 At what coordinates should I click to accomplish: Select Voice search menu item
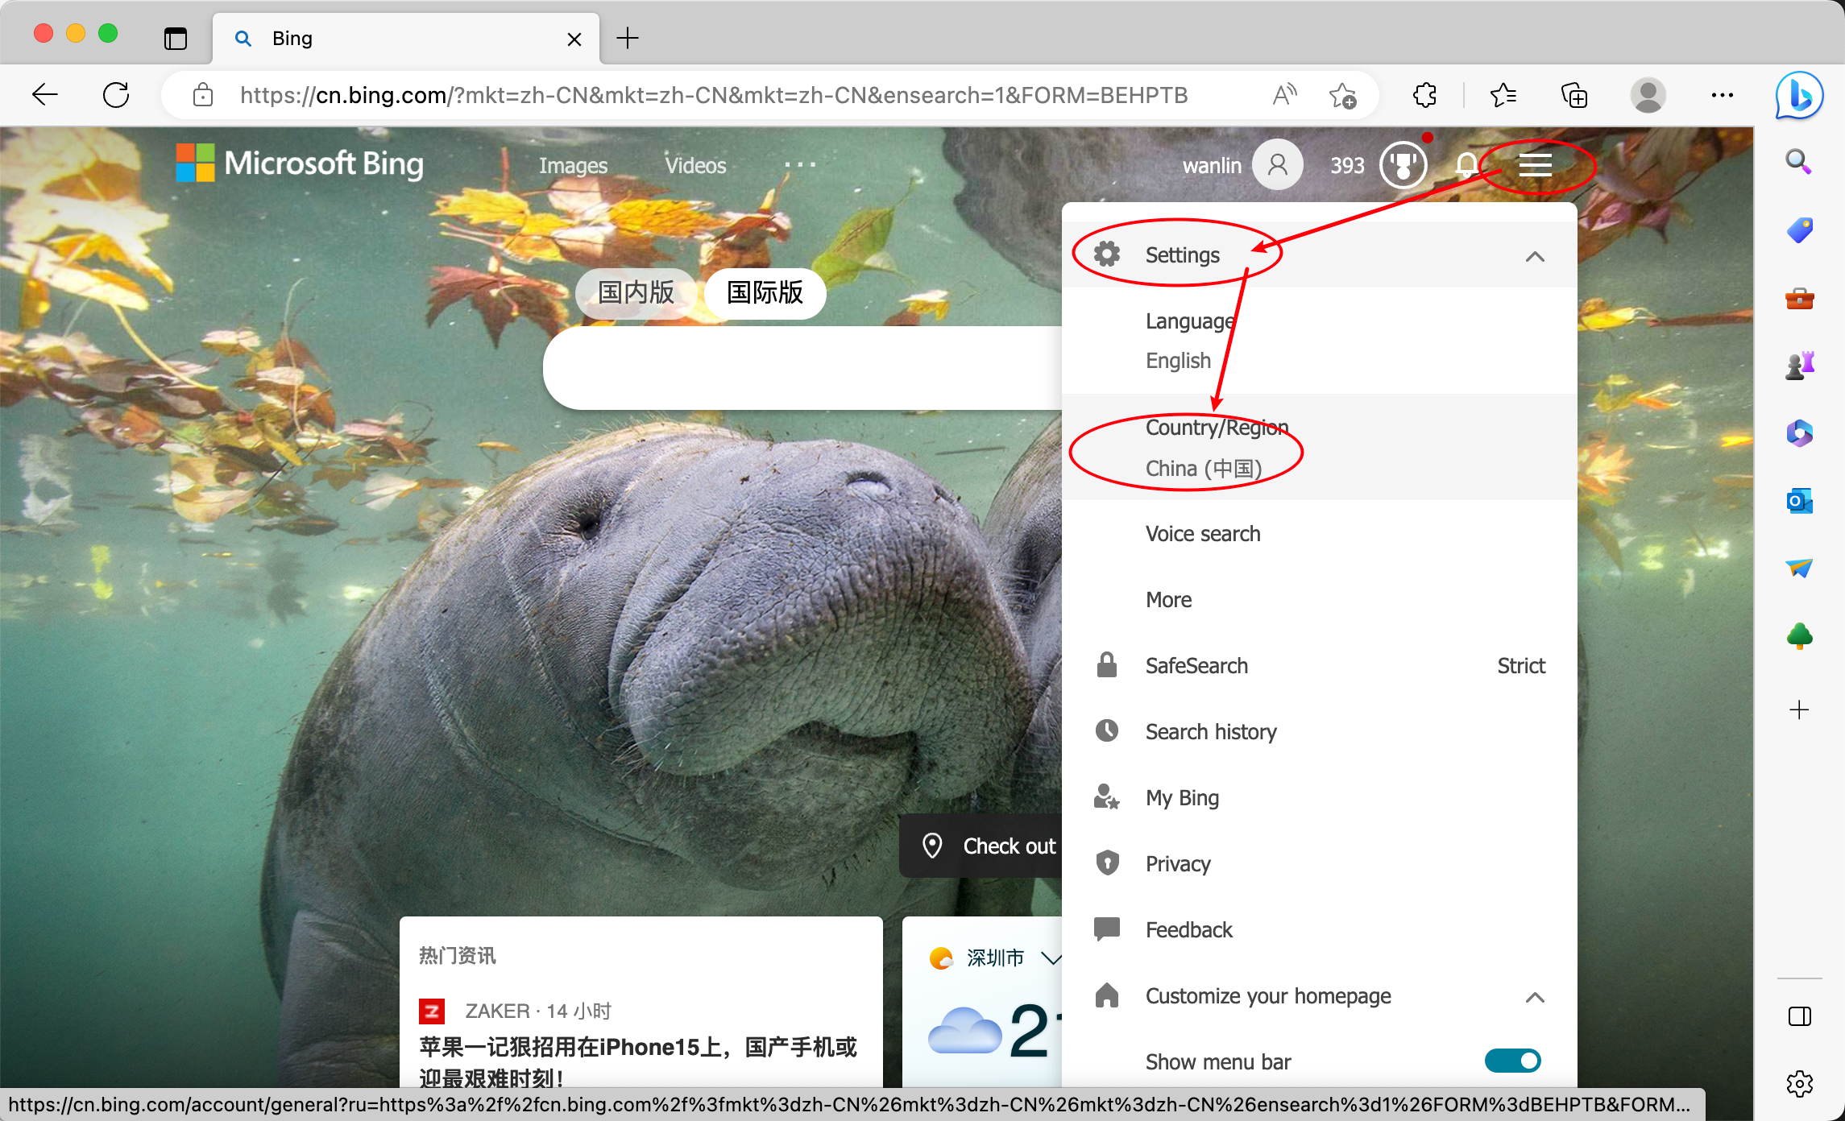point(1319,534)
